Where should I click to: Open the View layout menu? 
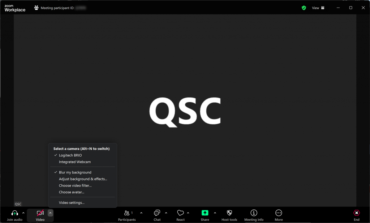coord(318,8)
